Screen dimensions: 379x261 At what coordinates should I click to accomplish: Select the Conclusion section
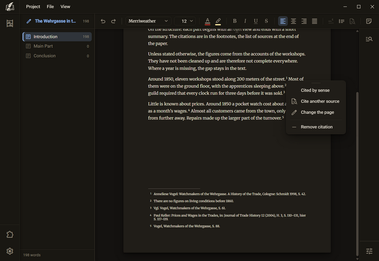(x=57, y=56)
